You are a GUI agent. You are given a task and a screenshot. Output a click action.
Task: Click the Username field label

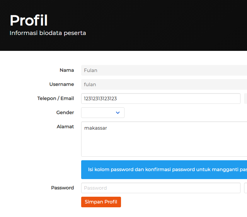click(62, 84)
